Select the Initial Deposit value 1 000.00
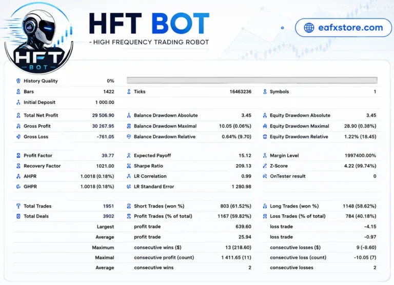The width and height of the screenshot is (394, 285). point(105,103)
